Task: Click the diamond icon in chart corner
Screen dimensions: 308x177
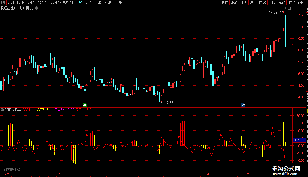Action: tap(285, 8)
